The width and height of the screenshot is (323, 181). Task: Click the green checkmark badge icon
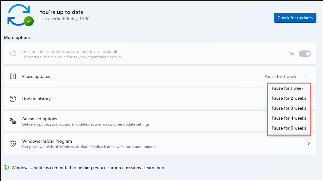(29, 21)
